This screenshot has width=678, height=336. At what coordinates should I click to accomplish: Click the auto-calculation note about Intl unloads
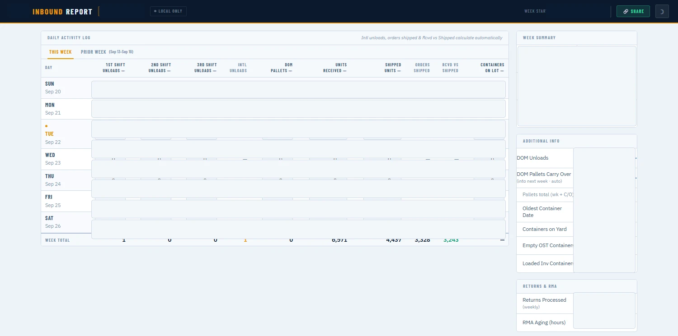(432, 38)
